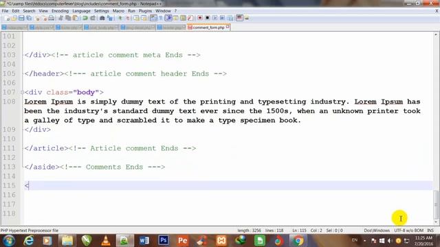The width and height of the screenshot is (440, 247).
Task: Click the Copy toolbar icon
Action: (68, 18)
